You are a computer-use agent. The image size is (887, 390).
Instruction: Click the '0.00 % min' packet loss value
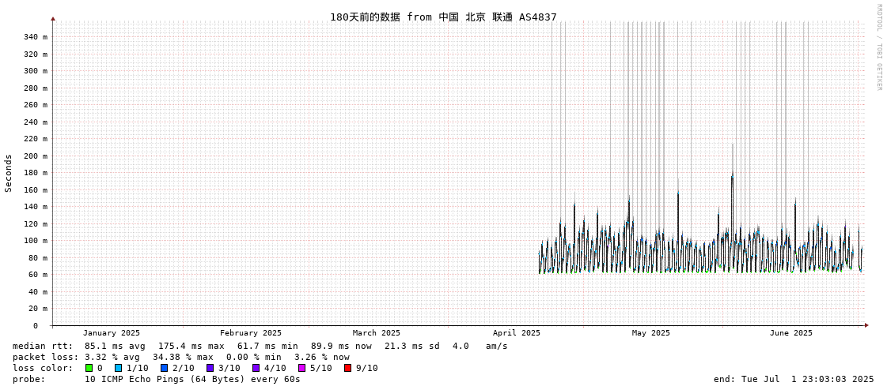pyautogui.click(x=253, y=358)
